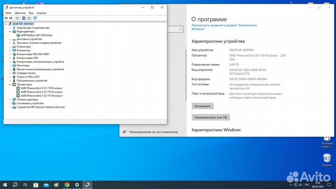Image resolution: width=336 pixels, height=189 pixels.
Task: Click the РУС language indicator
Action: coord(307,185)
